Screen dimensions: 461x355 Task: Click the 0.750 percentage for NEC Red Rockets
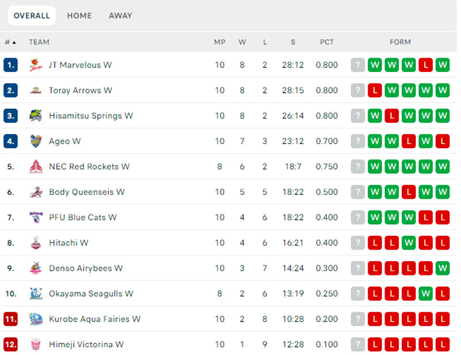(x=327, y=167)
